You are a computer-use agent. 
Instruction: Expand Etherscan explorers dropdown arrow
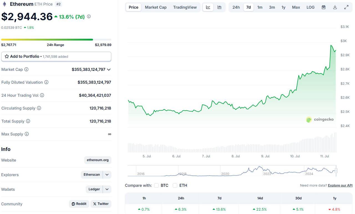pyautogui.click(x=107, y=175)
